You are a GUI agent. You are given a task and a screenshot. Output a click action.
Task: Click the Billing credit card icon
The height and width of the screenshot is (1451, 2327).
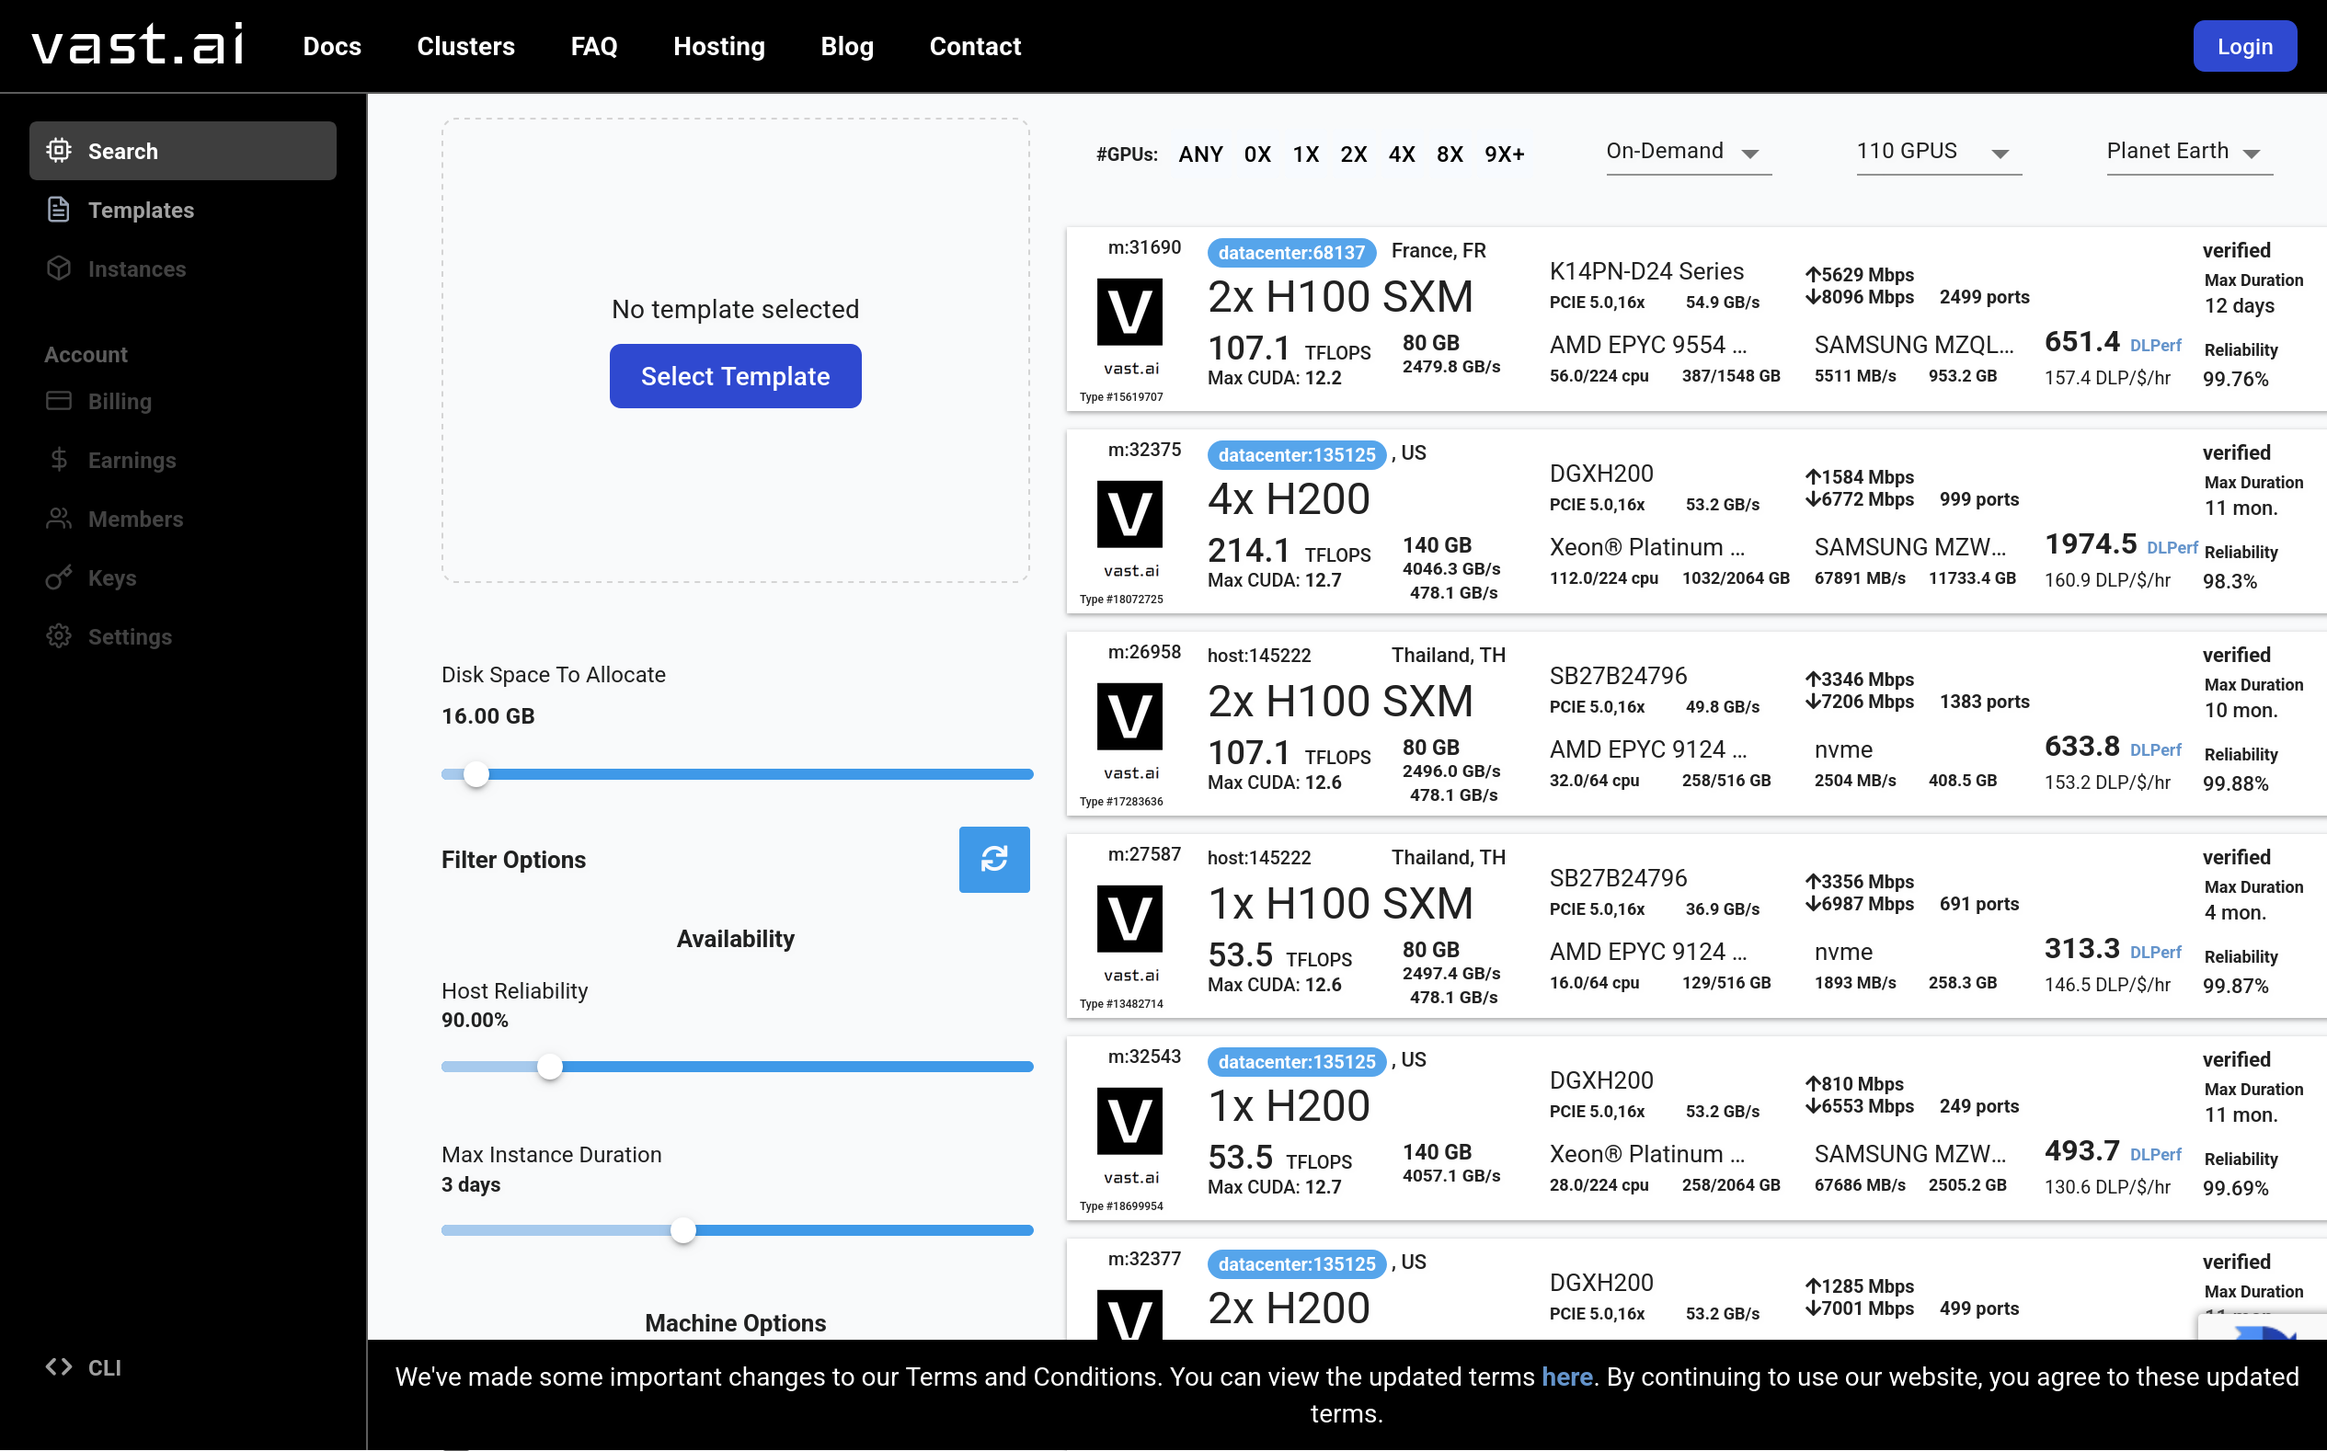[x=59, y=400]
